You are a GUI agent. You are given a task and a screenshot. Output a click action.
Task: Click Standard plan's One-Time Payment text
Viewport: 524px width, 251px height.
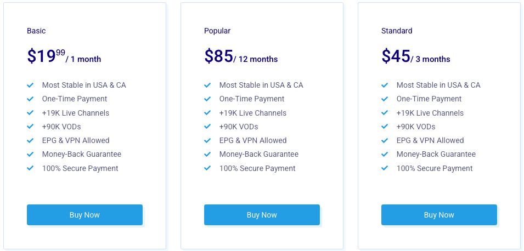coord(429,99)
